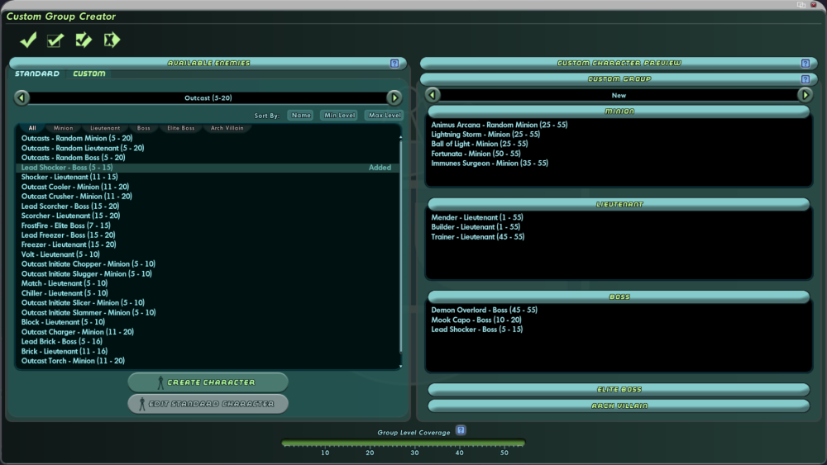Viewport: 827px width, 465px height.
Task: Open help for Custom Group
Action: (805, 79)
